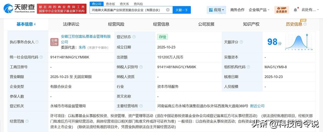This screenshot has height=132, width=323.
Task: Switch to the 法律诉讼 tab
Action: pyautogui.click(x=71, y=24)
